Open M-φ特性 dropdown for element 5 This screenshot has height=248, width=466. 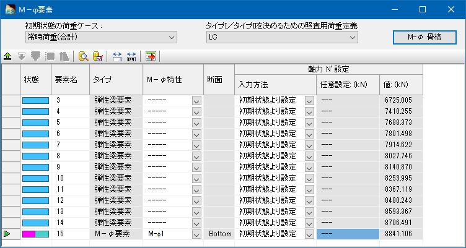(196, 123)
